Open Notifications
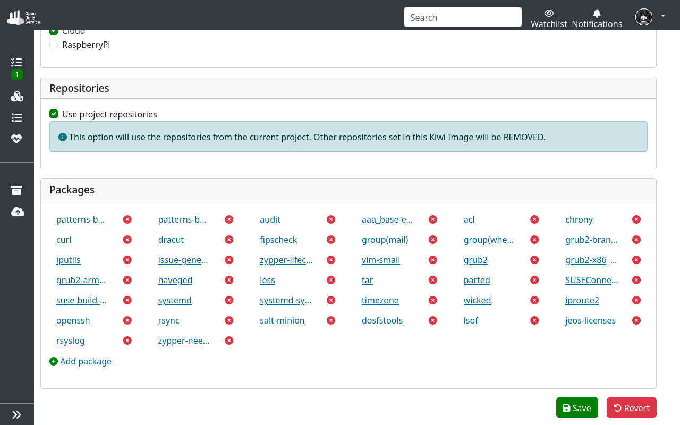This screenshot has width=680, height=425. pos(596,17)
